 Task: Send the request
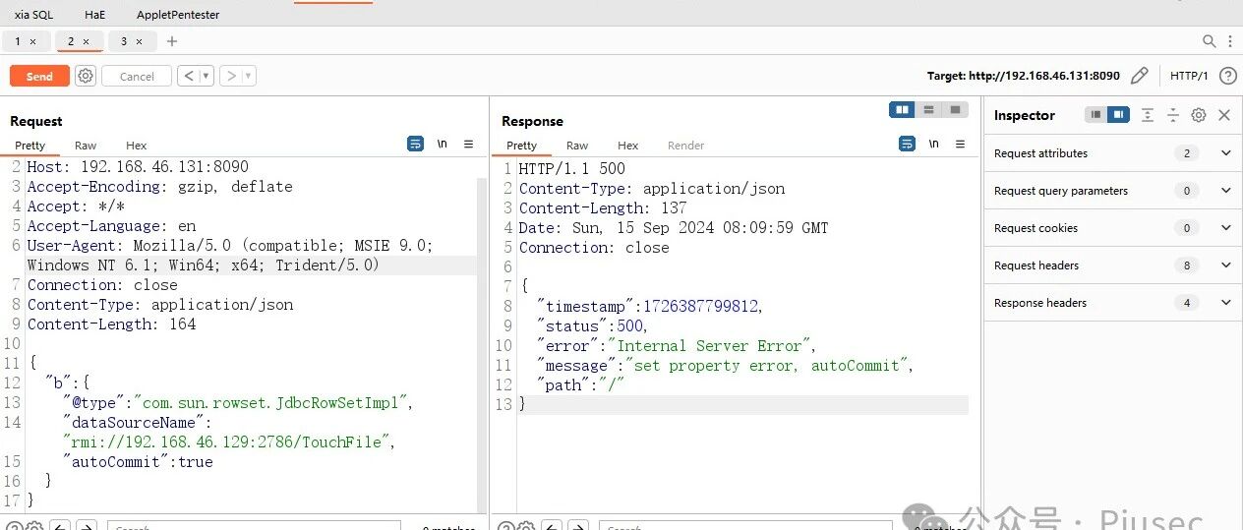39,76
